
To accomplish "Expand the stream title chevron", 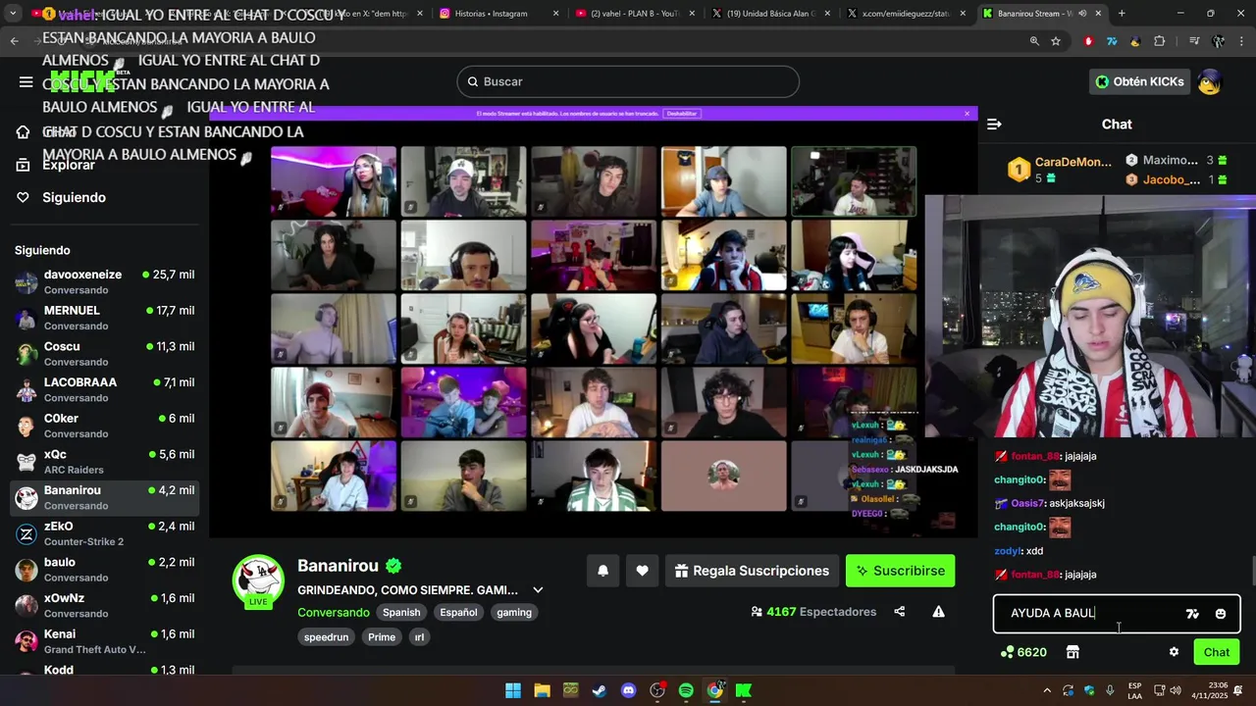I will tap(538, 590).
